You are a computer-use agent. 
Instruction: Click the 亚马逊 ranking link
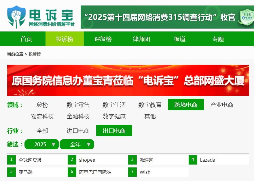pos(26,172)
